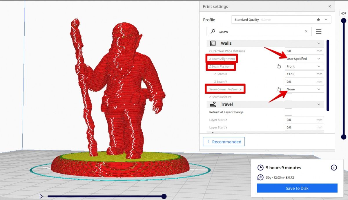Screen dimensions: 348x200
Task: Click the print time clock icon
Action: point(260,168)
